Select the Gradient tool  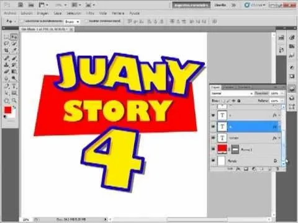(x=14, y=72)
